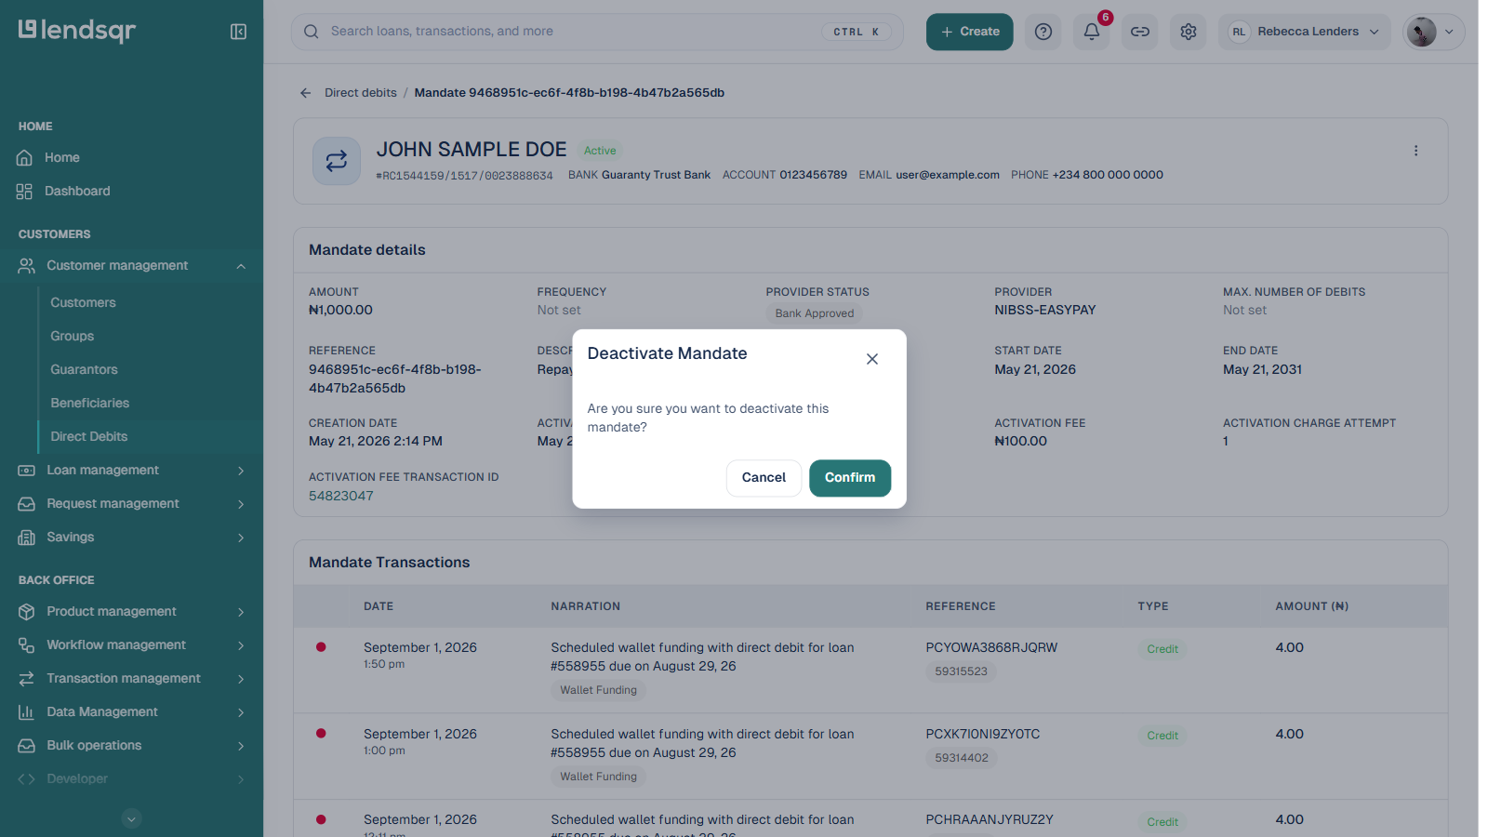Expand the Transaction management menu
Image resolution: width=1488 pixels, height=837 pixels.
(x=241, y=679)
